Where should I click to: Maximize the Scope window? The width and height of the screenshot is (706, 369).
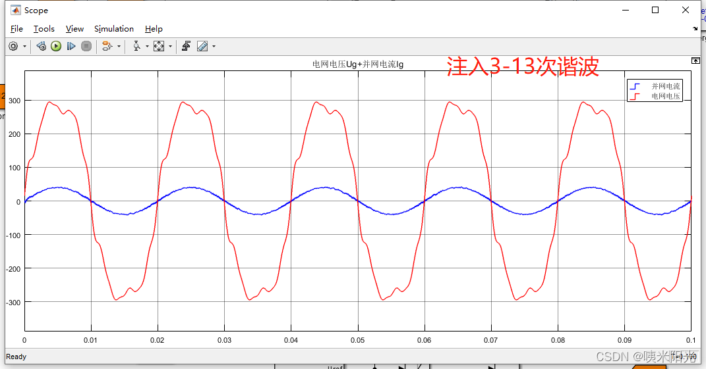655,10
